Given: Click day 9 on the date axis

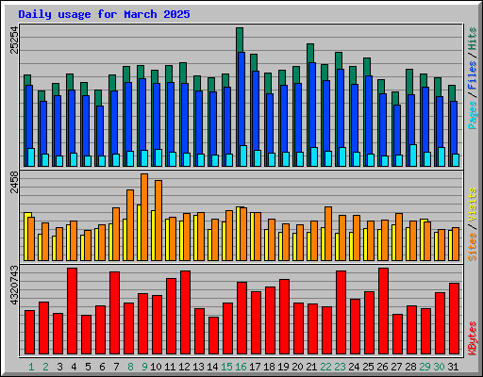Looking at the screenshot, I should point(144,367).
